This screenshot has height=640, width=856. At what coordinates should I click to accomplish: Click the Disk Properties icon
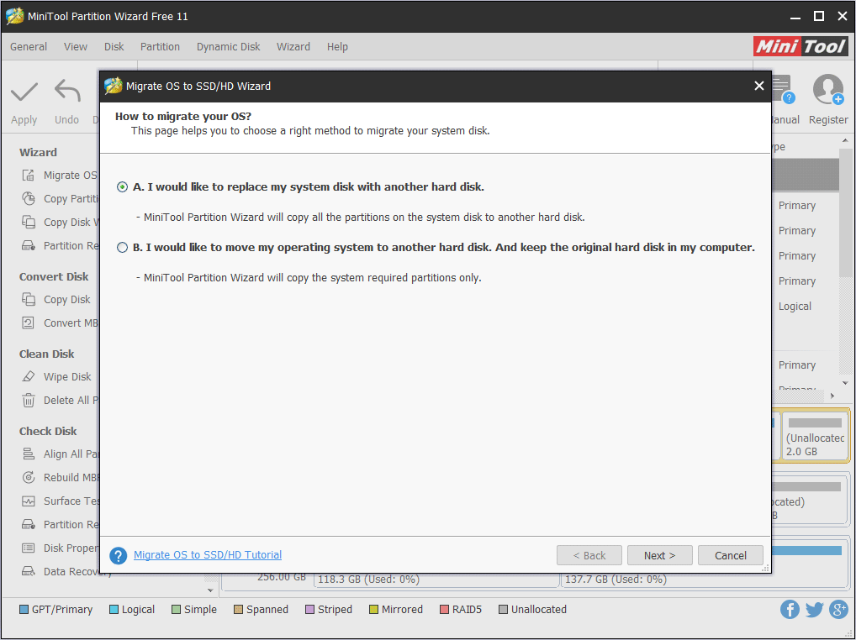(x=28, y=548)
